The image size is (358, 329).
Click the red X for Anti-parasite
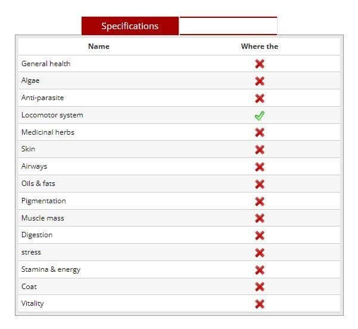(260, 98)
